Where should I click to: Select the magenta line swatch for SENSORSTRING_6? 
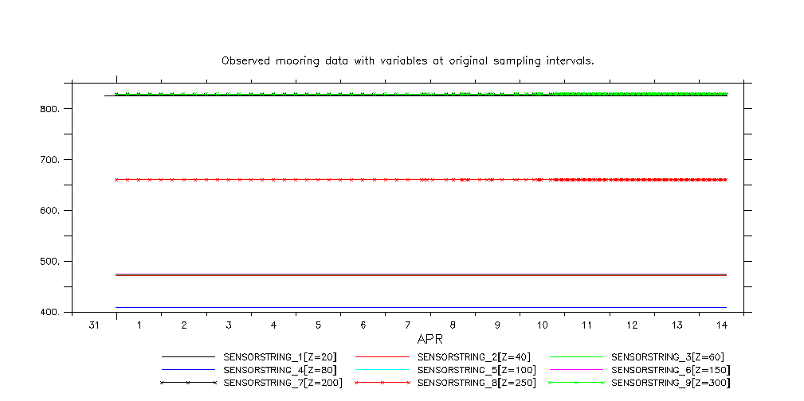[x=575, y=370]
